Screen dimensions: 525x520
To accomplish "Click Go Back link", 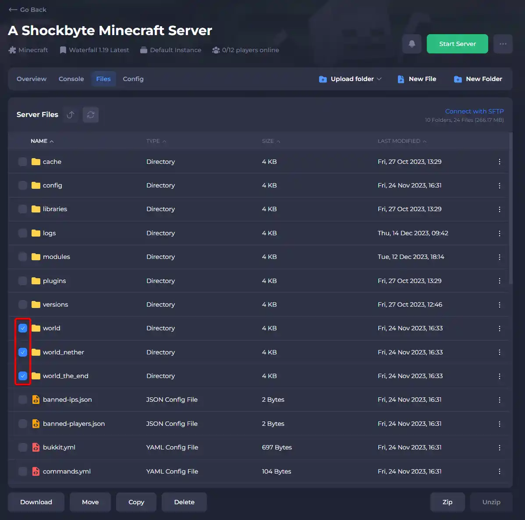I will click(28, 10).
